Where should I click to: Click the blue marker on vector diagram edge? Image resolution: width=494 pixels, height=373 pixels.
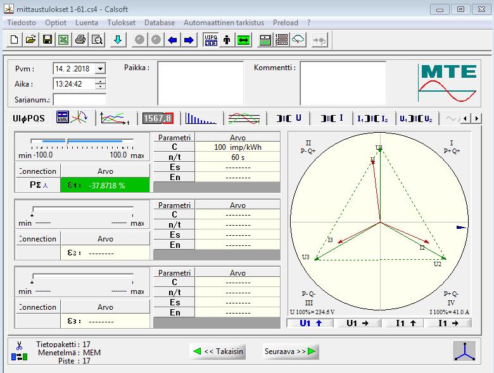(461, 227)
